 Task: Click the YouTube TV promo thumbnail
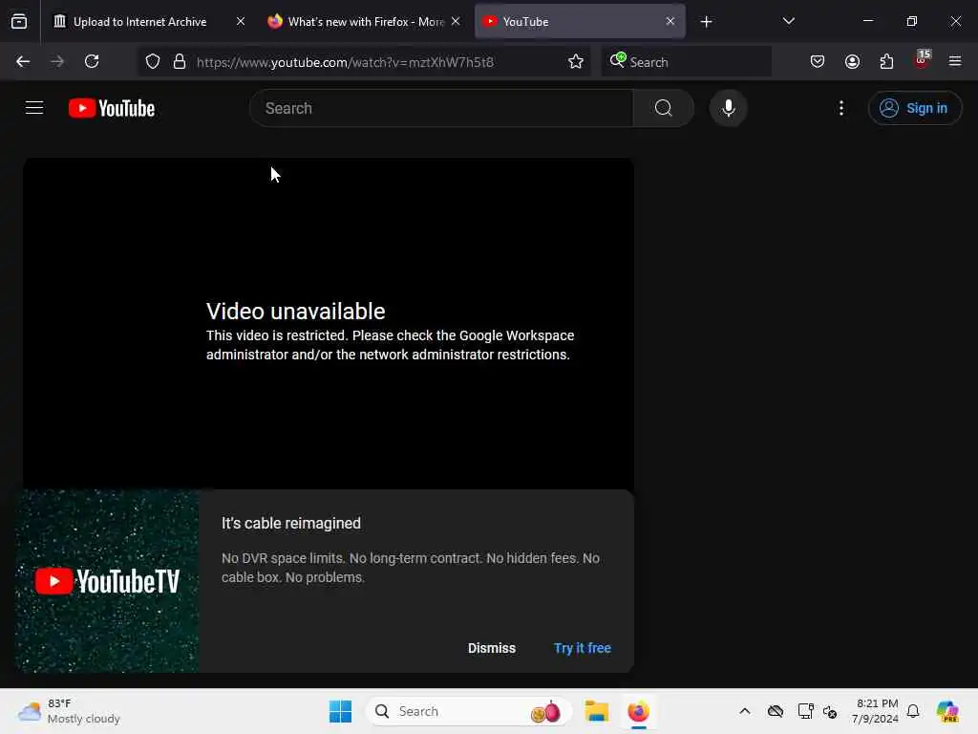(107, 581)
